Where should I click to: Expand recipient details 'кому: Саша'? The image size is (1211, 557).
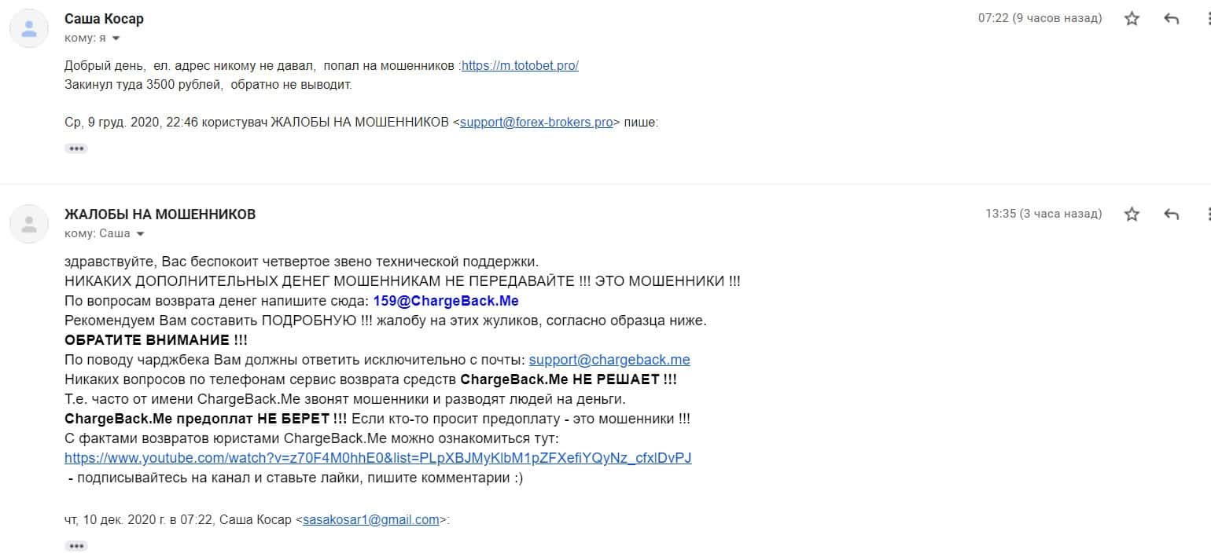coord(140,233)
